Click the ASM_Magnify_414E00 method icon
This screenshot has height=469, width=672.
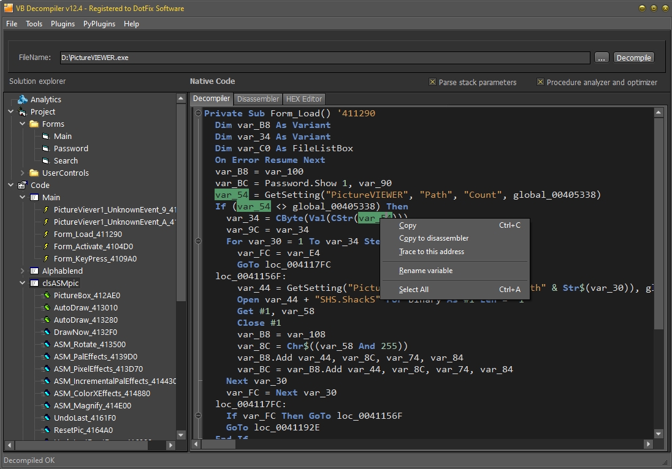(x=45, y=406)
